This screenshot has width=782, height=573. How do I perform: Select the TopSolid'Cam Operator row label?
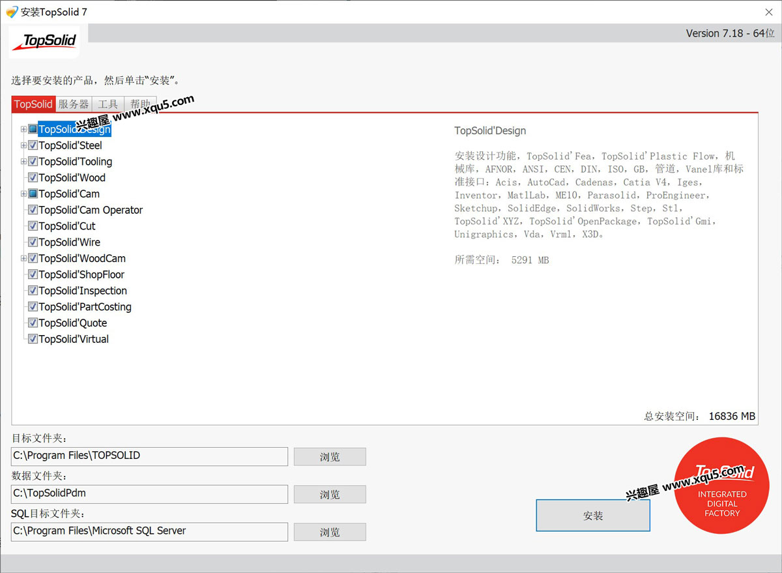(x=91, y=210)
